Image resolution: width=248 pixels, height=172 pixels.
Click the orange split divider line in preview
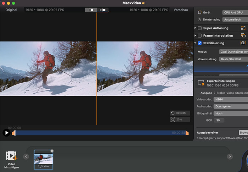coord(97,68)
